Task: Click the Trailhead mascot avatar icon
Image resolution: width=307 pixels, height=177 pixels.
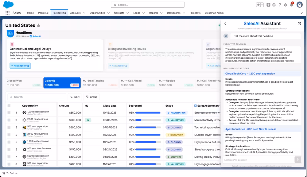Action: coord(300,5)
